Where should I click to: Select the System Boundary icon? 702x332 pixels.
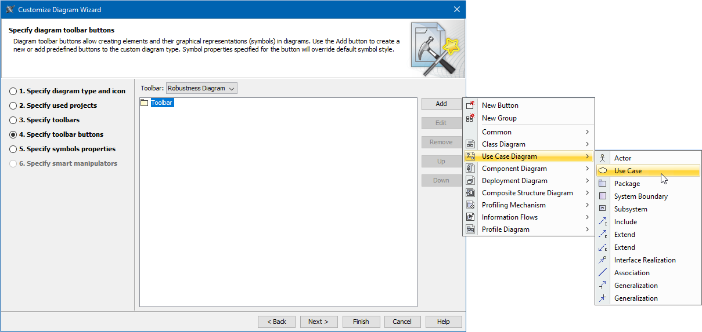[x=603, y=196]
